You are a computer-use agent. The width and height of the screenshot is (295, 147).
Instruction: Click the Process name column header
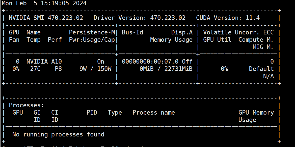154,113
